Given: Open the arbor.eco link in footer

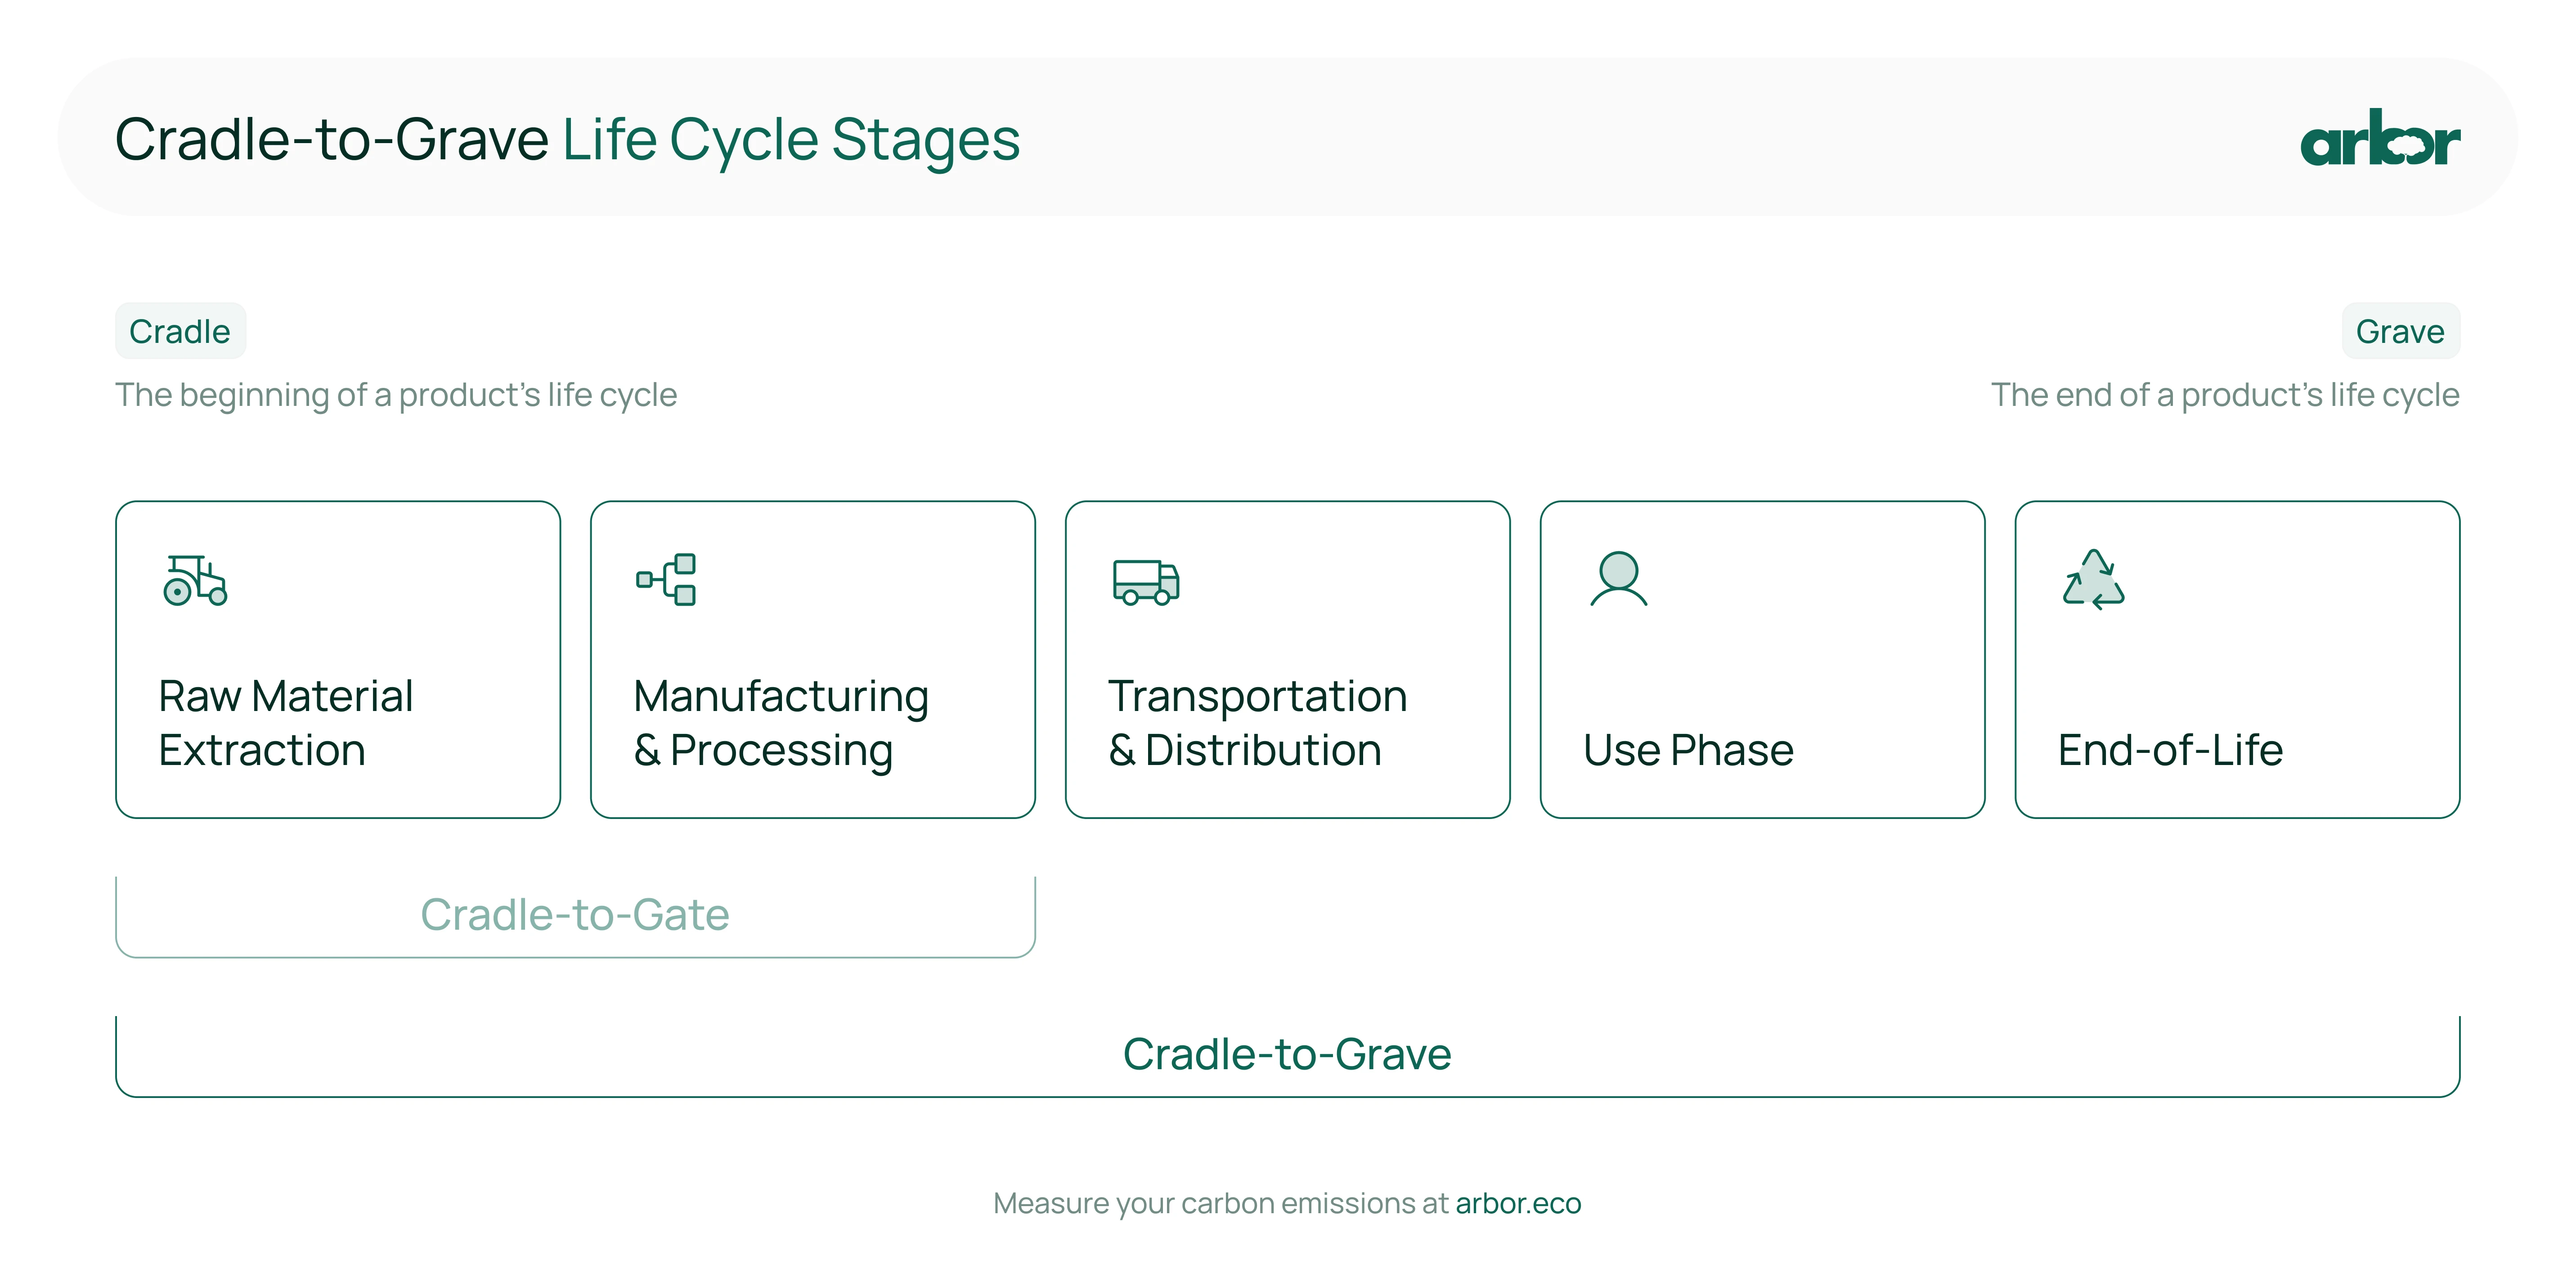Looking at the screenshot, I should (x=1518, y=1203).
